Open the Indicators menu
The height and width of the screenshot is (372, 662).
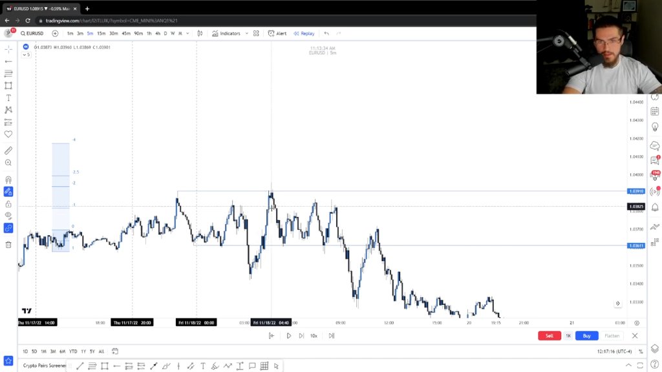[226, 34]
